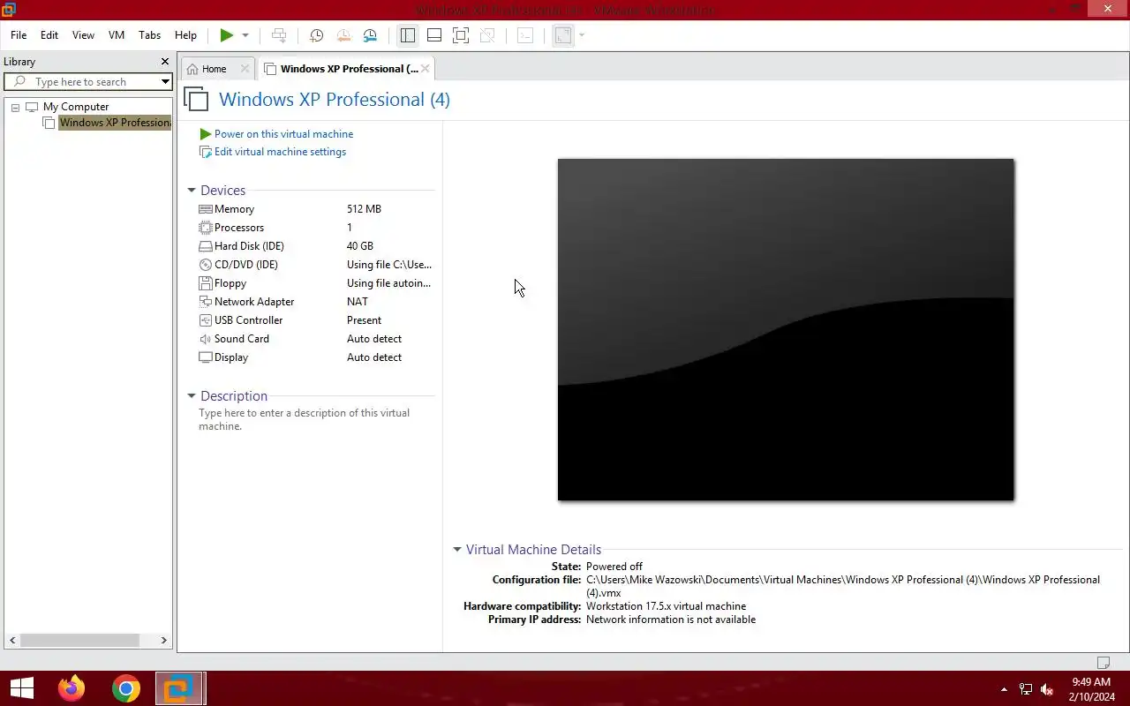Toggle the thumbnail bar toolbar icon

(x=434, y=35)
